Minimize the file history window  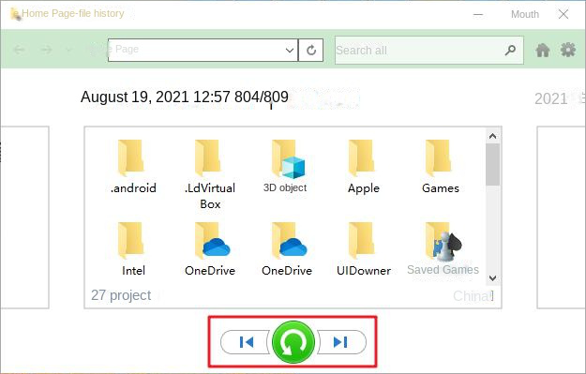point(478,15)
